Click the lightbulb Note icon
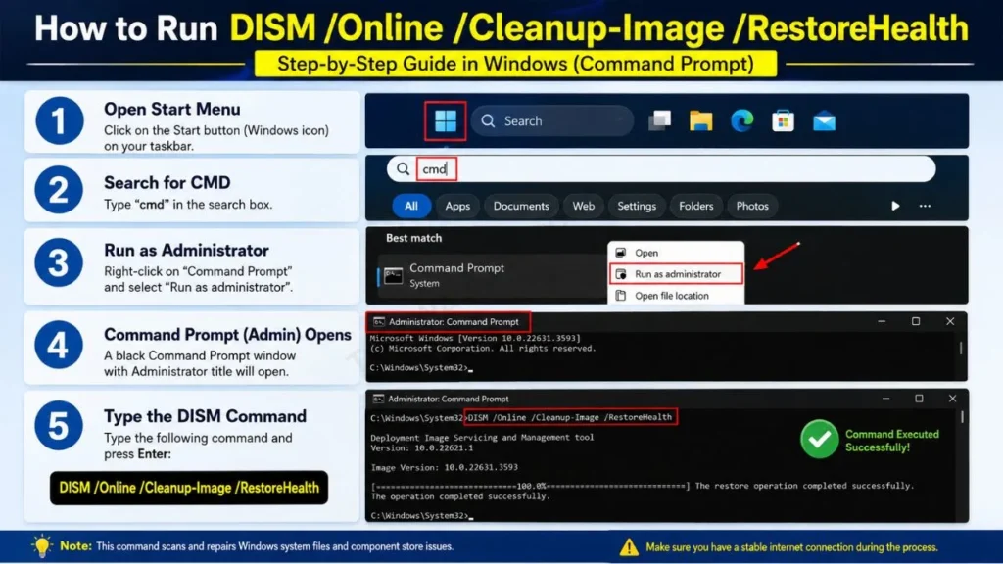Screen dimensions: 1003x564 coord(41,546)
